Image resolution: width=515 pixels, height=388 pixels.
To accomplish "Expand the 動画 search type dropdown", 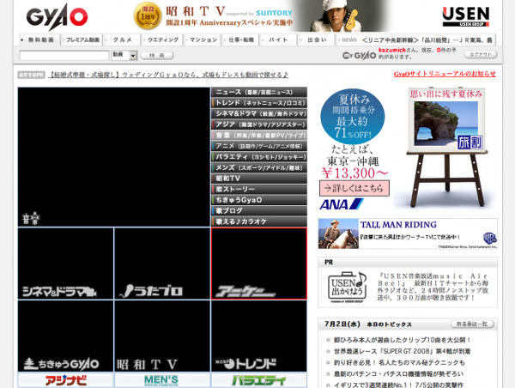I will (x=124, y=55).
